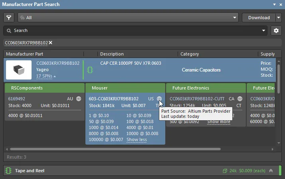Open the filter funnel button
This screenshot has height=179, width=285.
click(9, 18)
